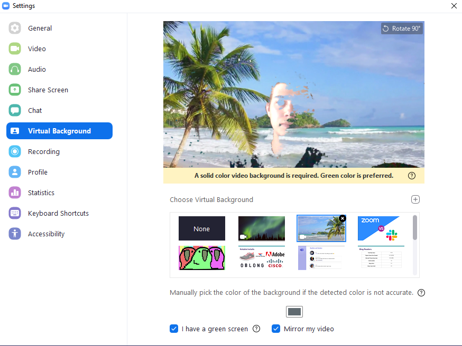Remove the beach background using its X
Screen dimensions: 462x346
tap(342, 218)
